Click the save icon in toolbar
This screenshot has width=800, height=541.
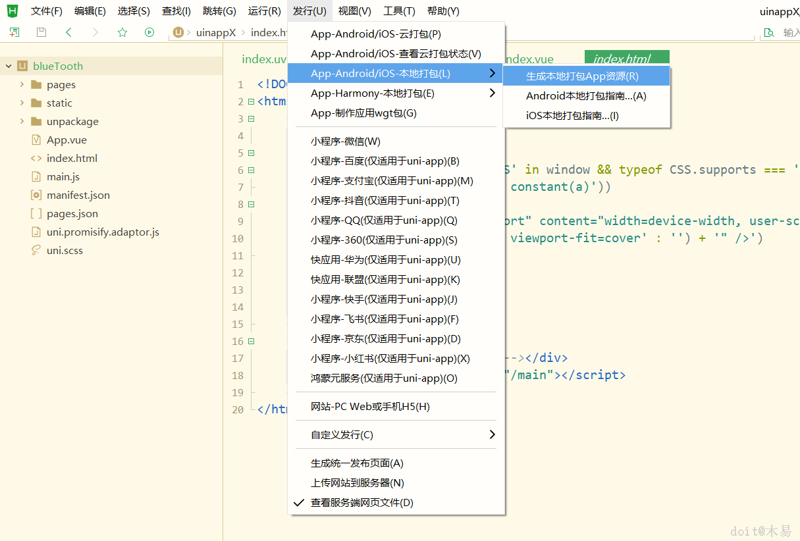click(41, 32)
